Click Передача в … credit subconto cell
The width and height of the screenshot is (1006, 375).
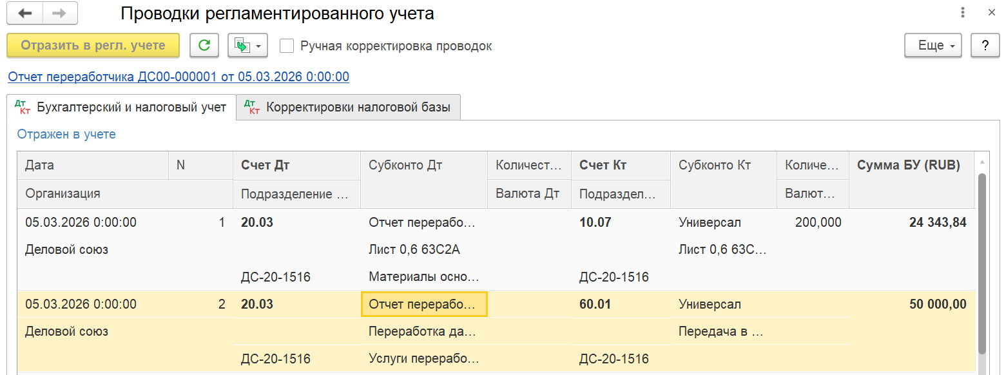pyautogui.click(x=724, y=332)
